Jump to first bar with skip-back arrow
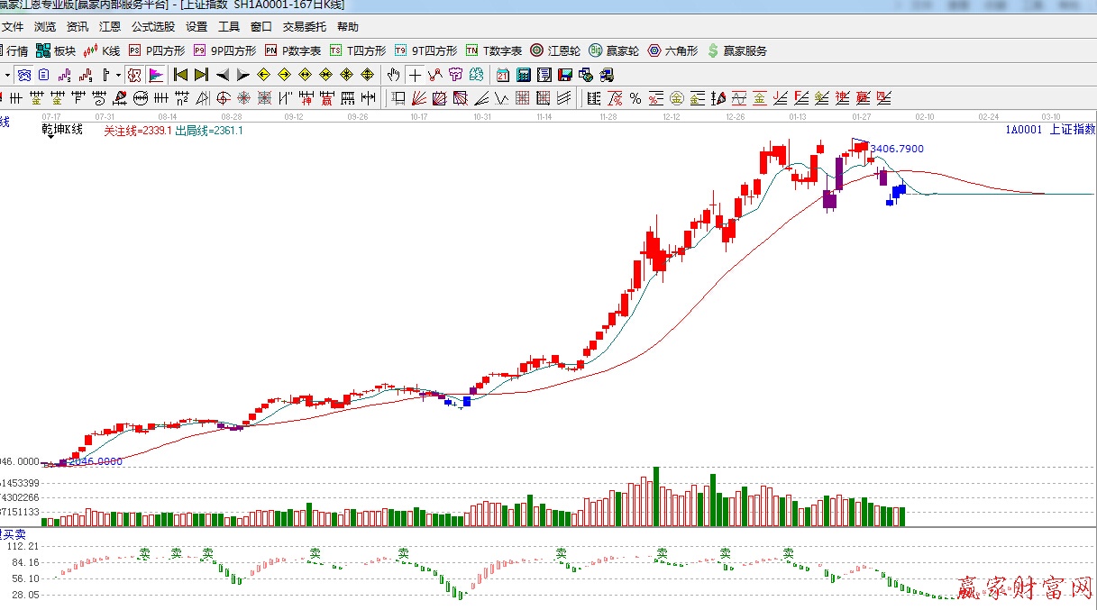This screenshot has height=610, width=1097. (x=180, y=75)
